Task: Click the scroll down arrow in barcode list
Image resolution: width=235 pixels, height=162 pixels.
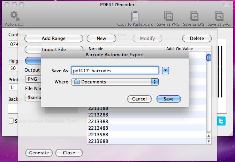Action: coord(209,141)
